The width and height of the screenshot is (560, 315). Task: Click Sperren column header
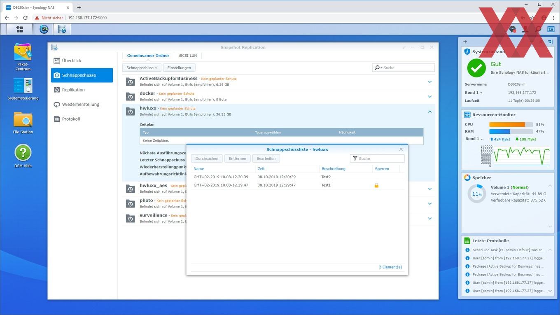click(386, 169)
